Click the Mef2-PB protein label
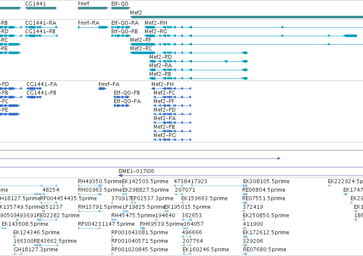363x256 pixels. (x=164, y=127)
